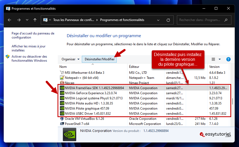This screenshot has height=147, width=239.
Task: Click the window title bar program icon
Action: coord(8,9)
